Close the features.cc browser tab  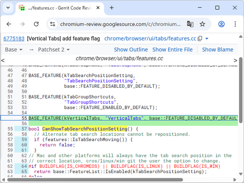click(x=98, y=8)
